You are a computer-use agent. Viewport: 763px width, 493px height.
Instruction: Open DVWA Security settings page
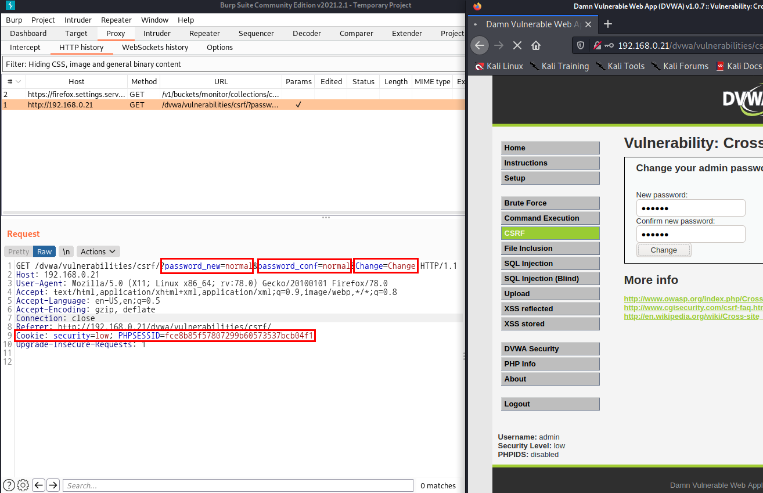pyautogui.click(x=550, y=348)
